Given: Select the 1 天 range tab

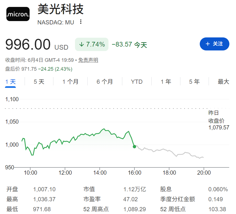Looking at the screenshot, I should [x=11, y=82].
